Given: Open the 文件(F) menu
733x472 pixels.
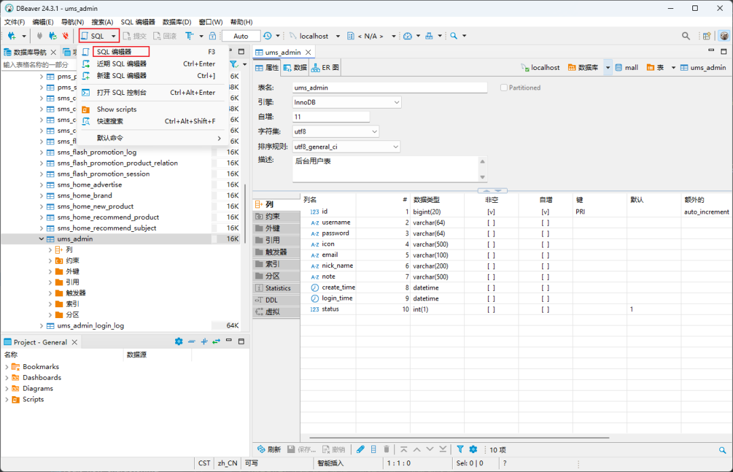Looking at the screenshot, I should point(14,22).
